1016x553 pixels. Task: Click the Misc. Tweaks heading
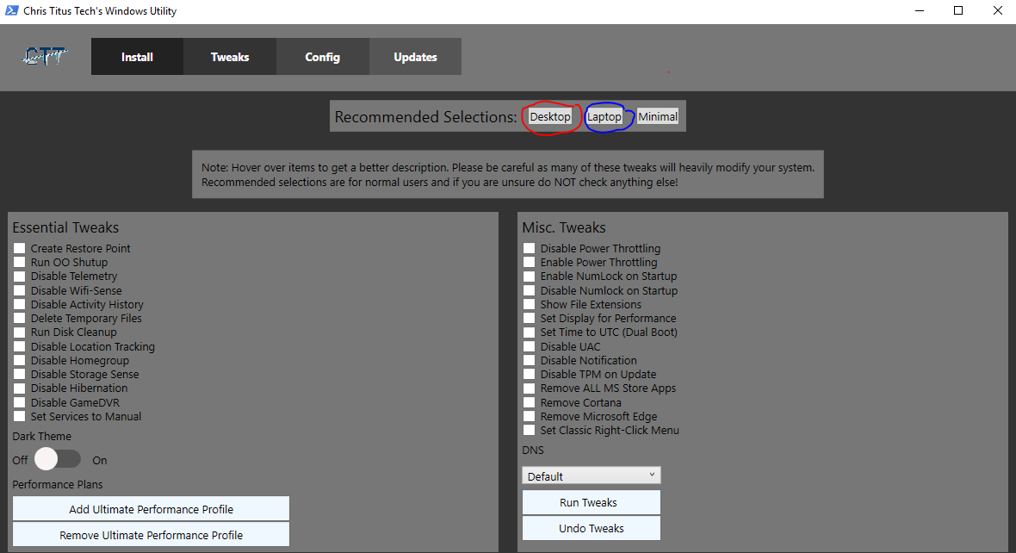[x=564, y=227]
